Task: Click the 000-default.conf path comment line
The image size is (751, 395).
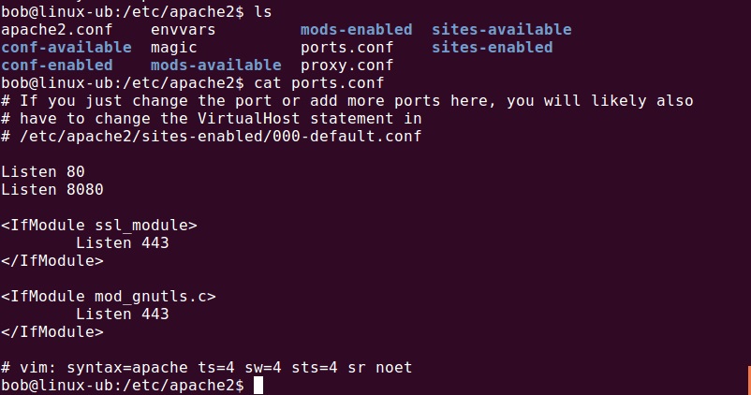Action: click(212, 136)
